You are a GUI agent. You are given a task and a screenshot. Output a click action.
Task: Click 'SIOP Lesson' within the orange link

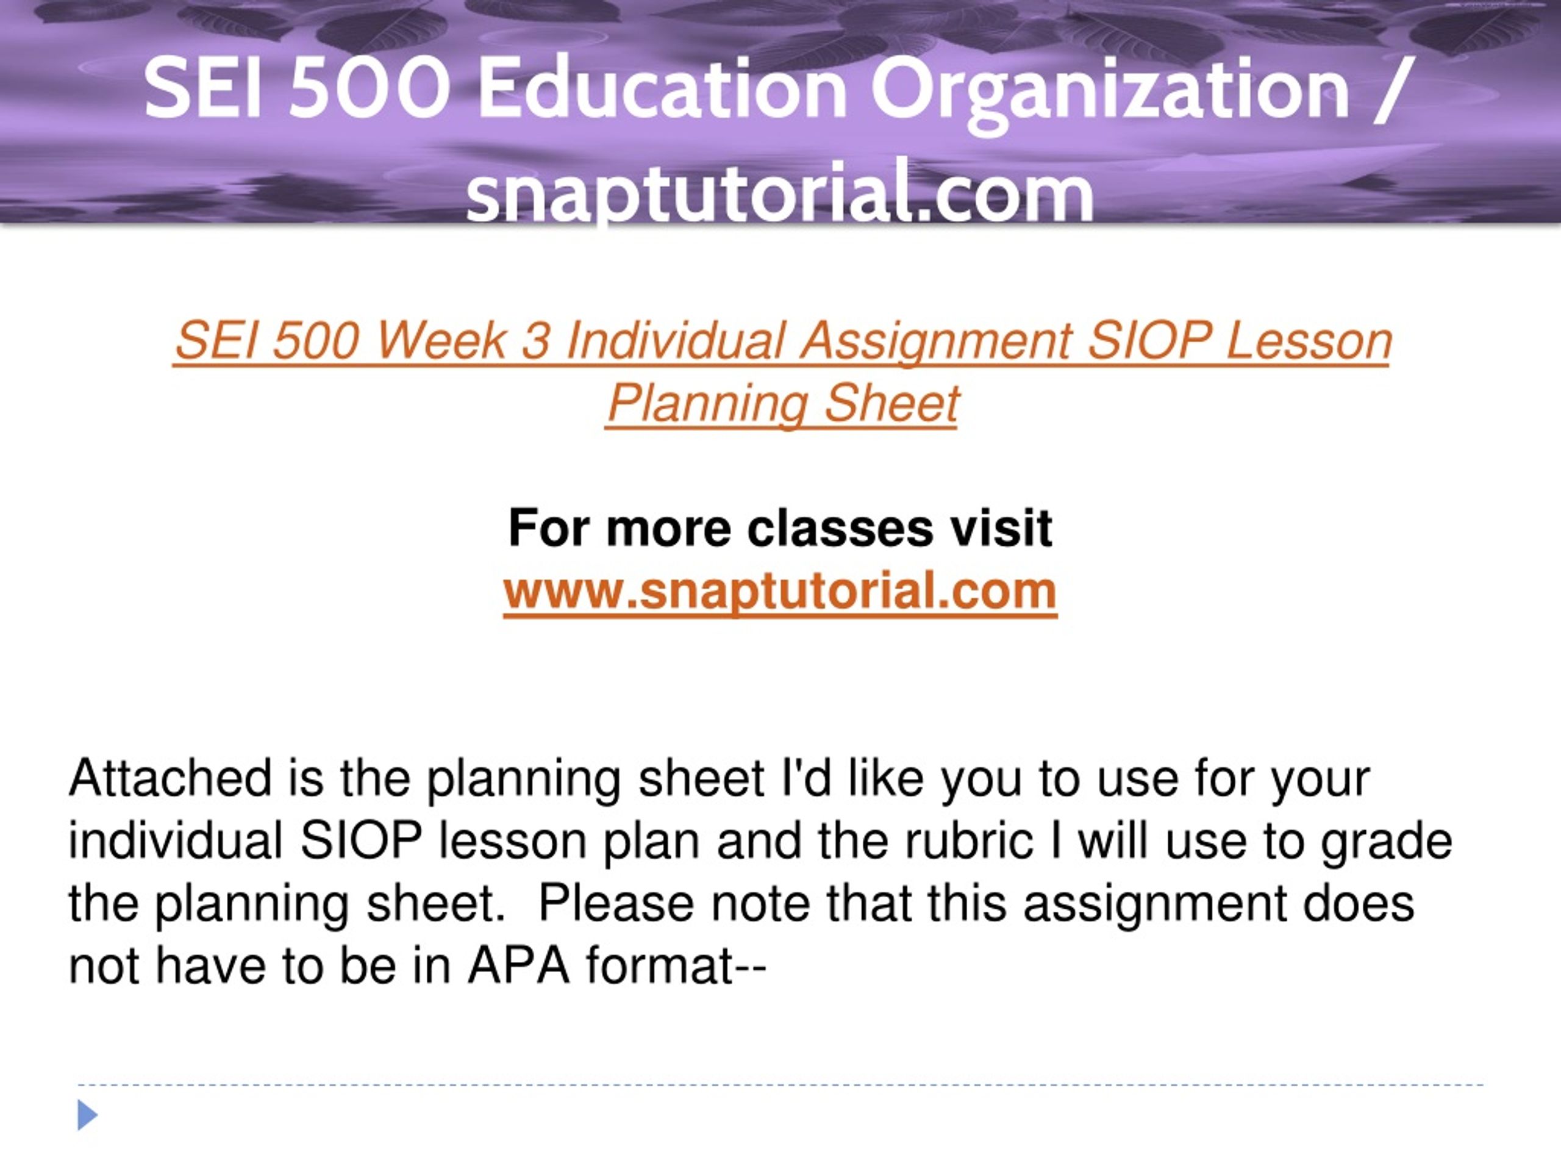click(1238, 341)
